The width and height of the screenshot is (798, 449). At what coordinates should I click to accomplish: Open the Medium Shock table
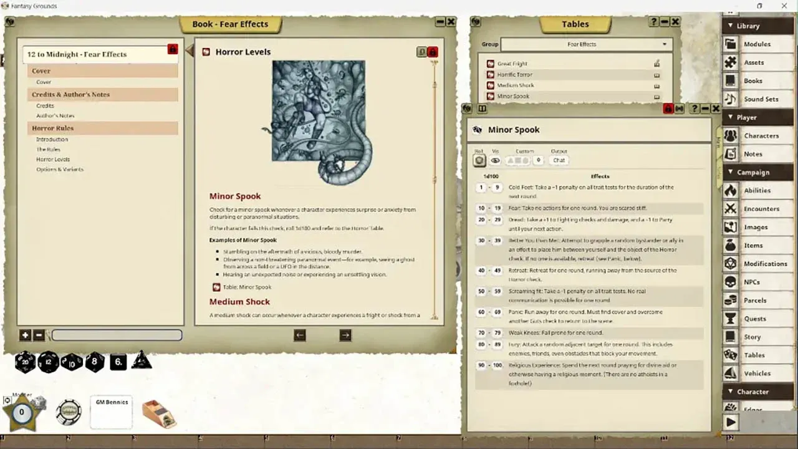point(516,85)
